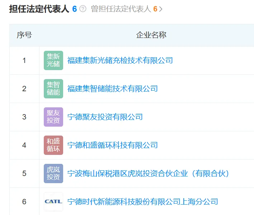This screenshot has height=215, width=254.
Task: Open 宁波梅山保税港区虎岚投资合伙企业 link
Action: coord(148,174)
